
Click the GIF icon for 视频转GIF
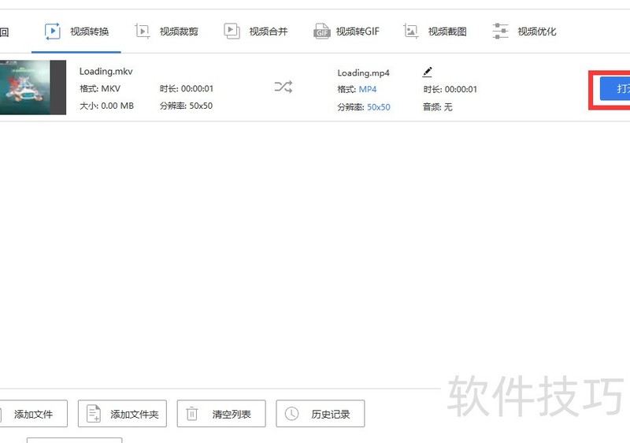click(x=322, y=32)
